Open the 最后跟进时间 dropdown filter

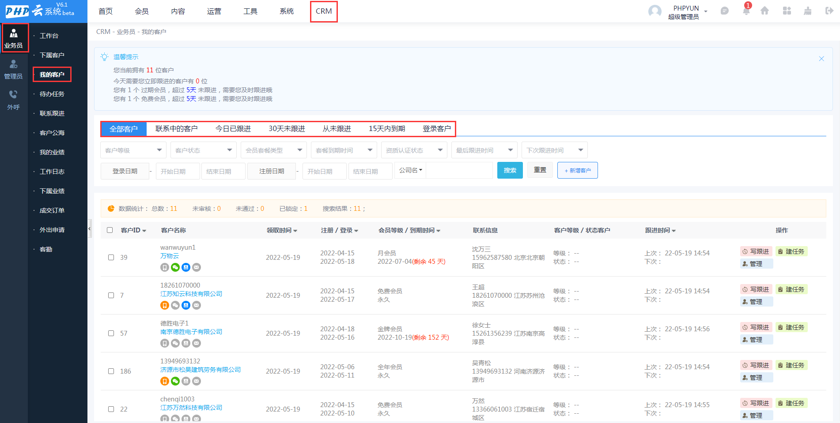[484, 150]
